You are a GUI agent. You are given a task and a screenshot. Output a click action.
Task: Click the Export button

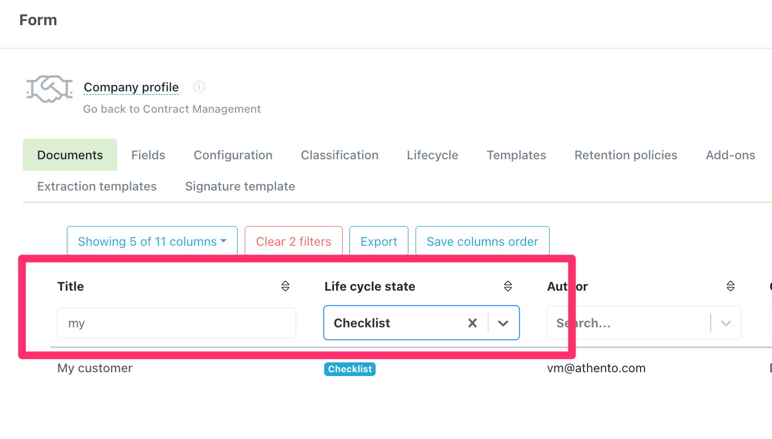379,241
